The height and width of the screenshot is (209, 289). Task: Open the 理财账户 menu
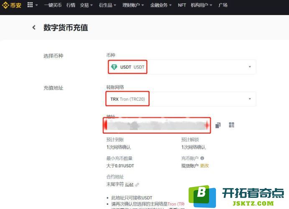[x=133, y=5]
